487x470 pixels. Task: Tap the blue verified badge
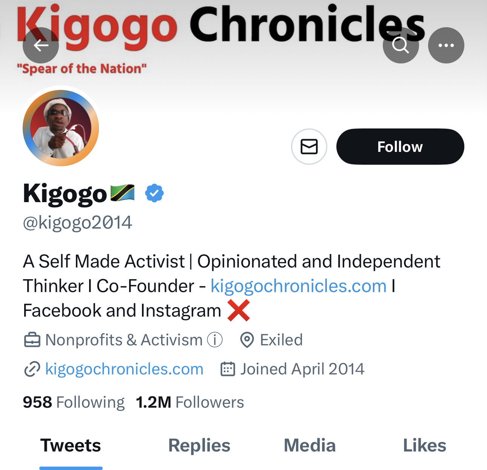[x=154, y=193]
